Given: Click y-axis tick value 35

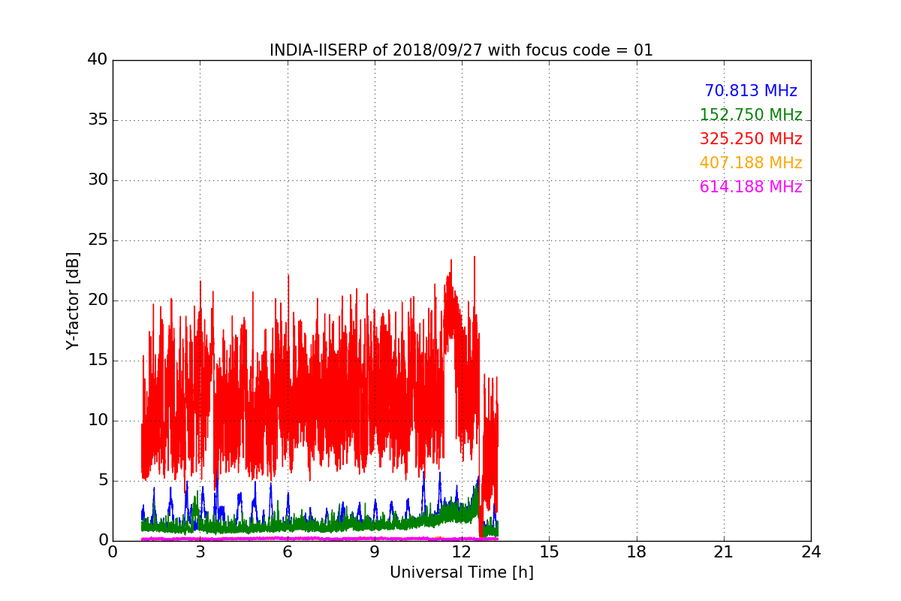Looking at the screenshot, I should [98, 120].
